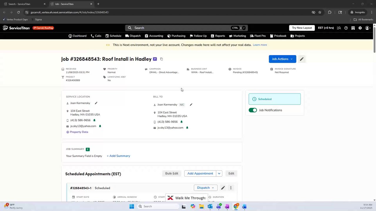Open the settings gear icon
Image resolution: width=376 pixels, height=211 pixels.
coord(360,28)
